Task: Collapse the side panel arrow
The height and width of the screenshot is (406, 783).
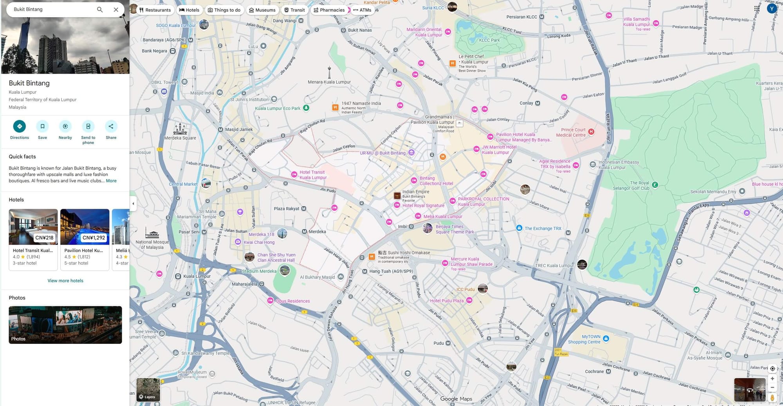Action: (133, 204)
